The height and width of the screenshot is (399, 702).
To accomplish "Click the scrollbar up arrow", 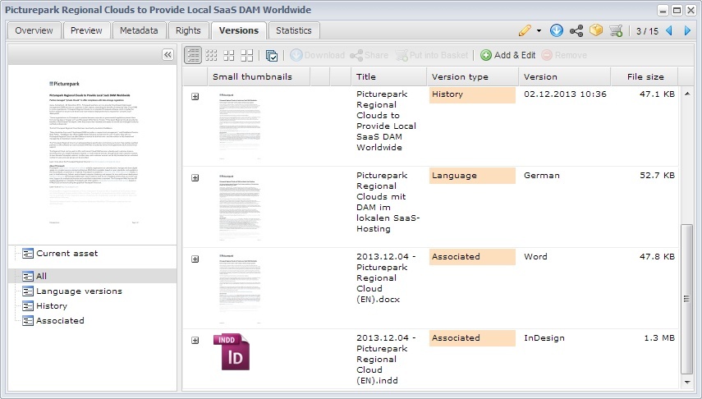I will click(686, 94).
